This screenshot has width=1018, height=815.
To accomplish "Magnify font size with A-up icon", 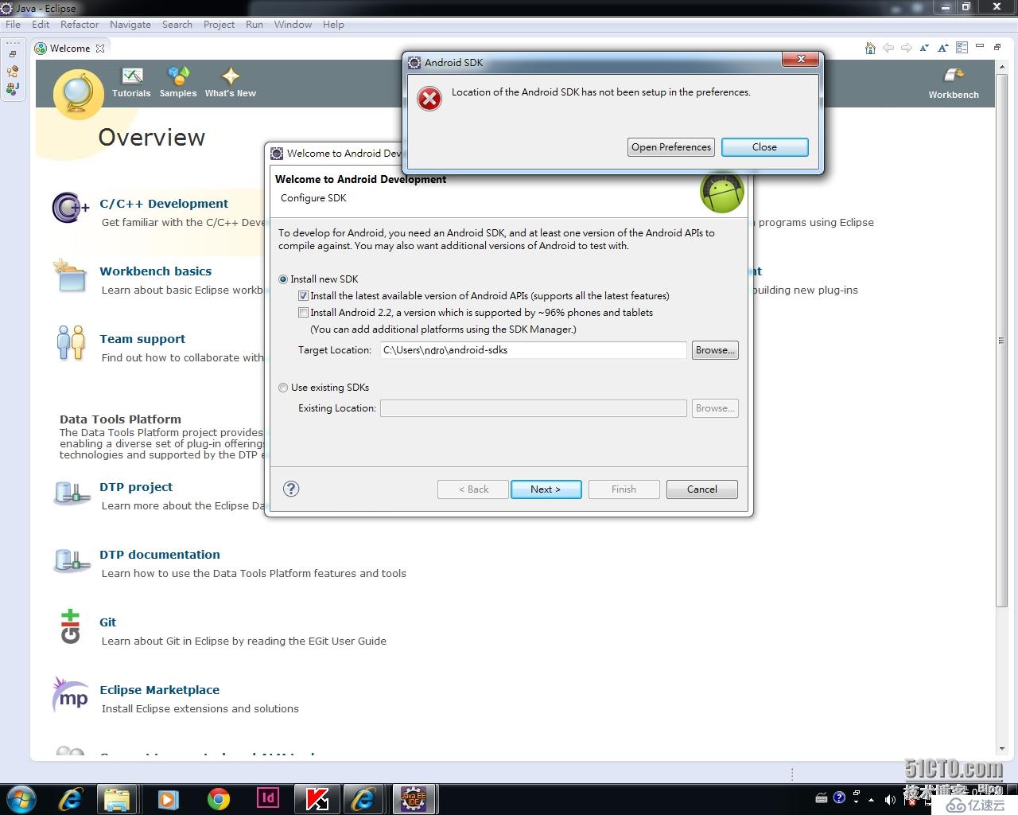I will click(x=942, y=48).
